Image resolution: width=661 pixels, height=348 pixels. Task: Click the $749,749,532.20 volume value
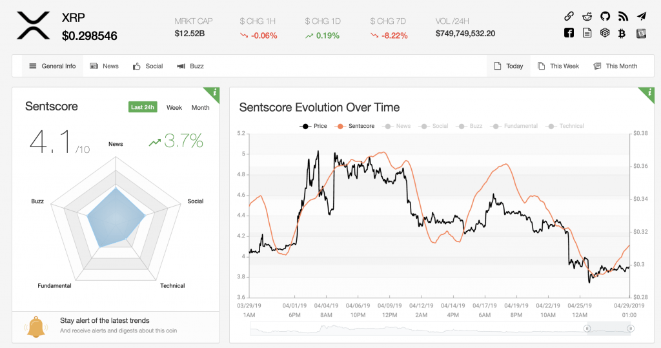[465, 34]
